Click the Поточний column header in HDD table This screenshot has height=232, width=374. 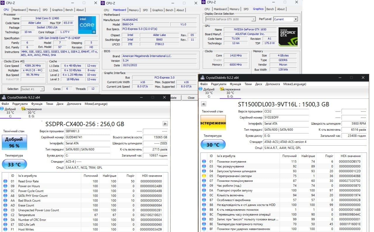pos(289,156)
